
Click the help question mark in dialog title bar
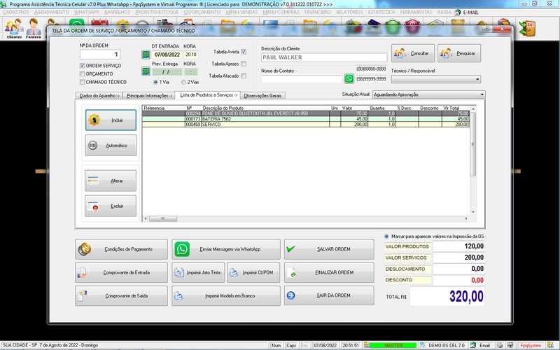tap(487, 29)
